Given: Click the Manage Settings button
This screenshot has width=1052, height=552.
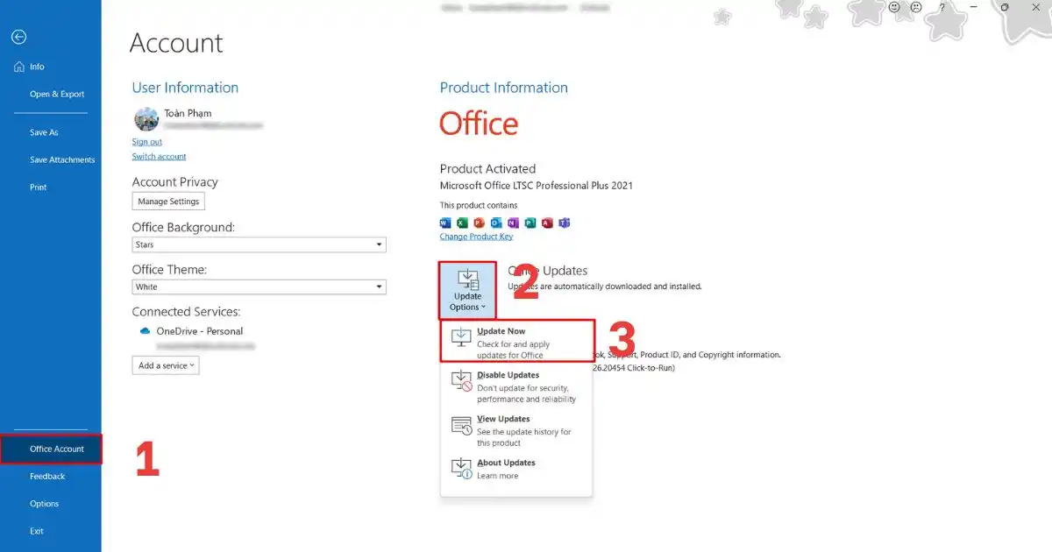Looking at the screenshot, I should tap(168, 202).
